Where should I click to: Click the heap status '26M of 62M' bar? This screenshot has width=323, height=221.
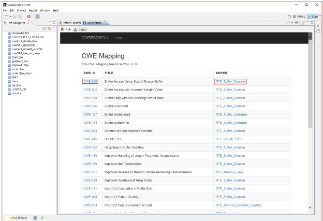point(18,218)
